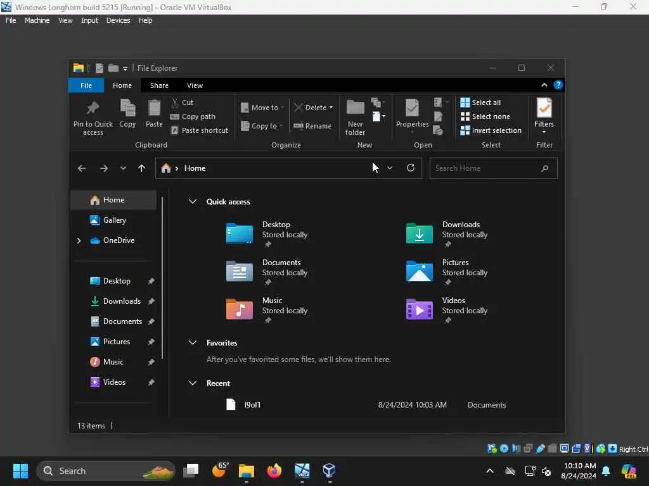Select Videos folder in Quick access

[x=448, y=310]
